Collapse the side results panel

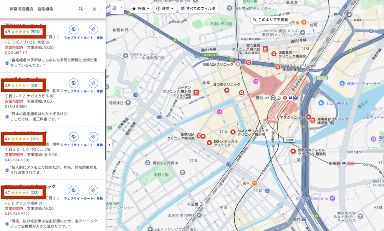(109, 145)
